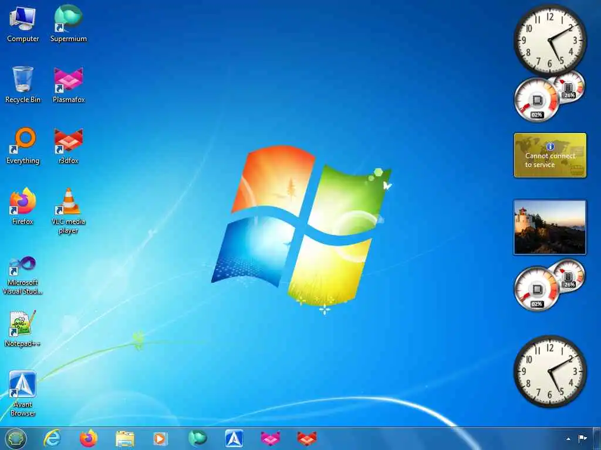Open the Action Center flag icon
This screenshot has height=450, width=601.
tap(582, 438)
